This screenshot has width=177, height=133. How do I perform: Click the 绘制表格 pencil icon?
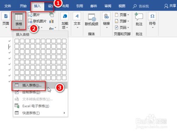[17, 92]
